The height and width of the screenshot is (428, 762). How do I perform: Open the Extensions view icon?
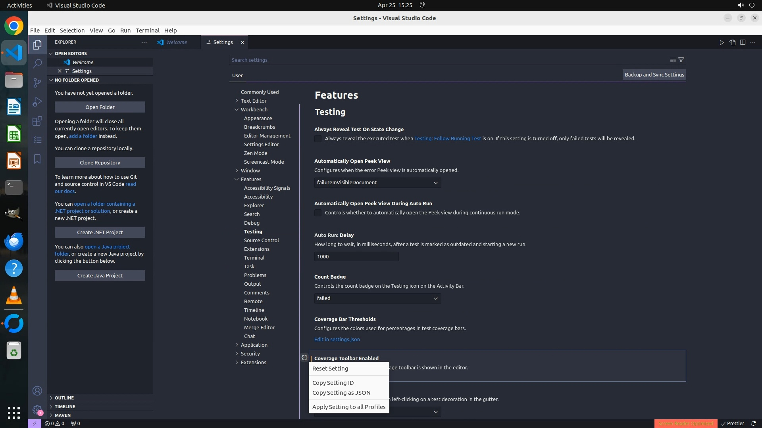pyautogui.click(x=37, y=121)
